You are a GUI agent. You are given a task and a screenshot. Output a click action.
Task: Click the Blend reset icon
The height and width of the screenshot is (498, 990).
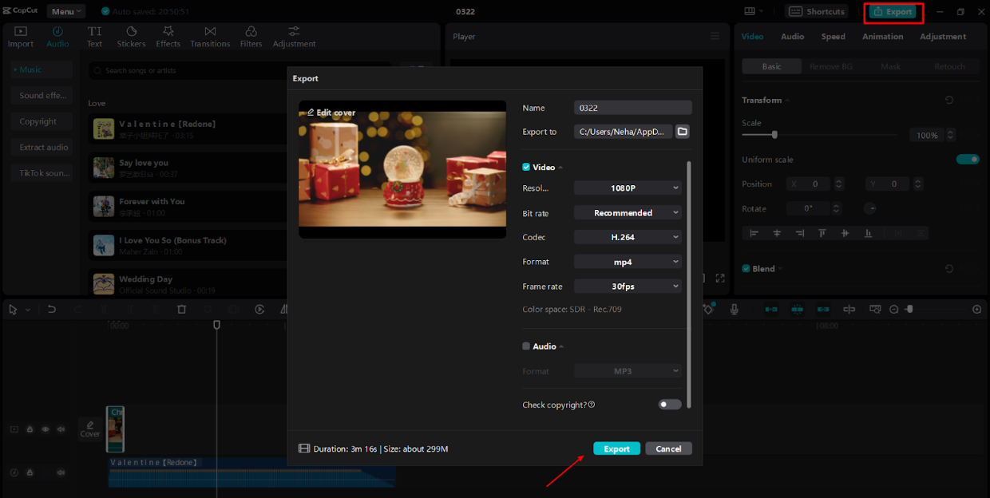(949, 269)
